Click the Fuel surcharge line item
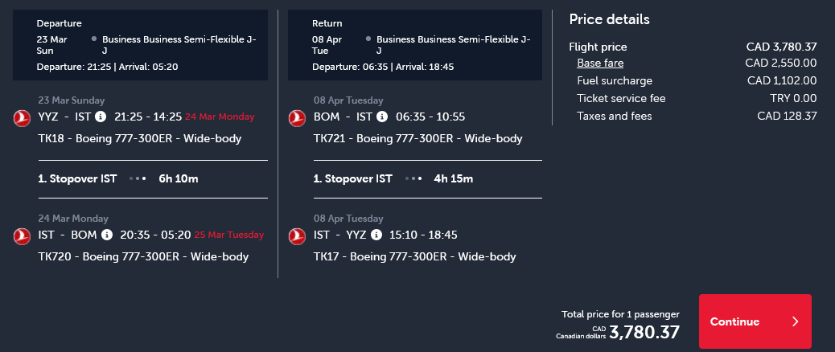Image resolution: width=835 pixels, height=352 pixels. pyautogui.click(x=697, y=81)
